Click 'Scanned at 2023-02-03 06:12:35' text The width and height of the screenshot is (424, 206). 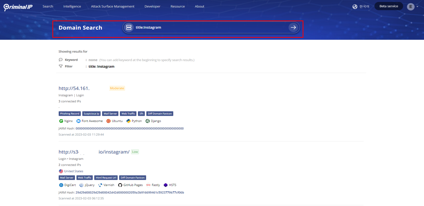81,198
